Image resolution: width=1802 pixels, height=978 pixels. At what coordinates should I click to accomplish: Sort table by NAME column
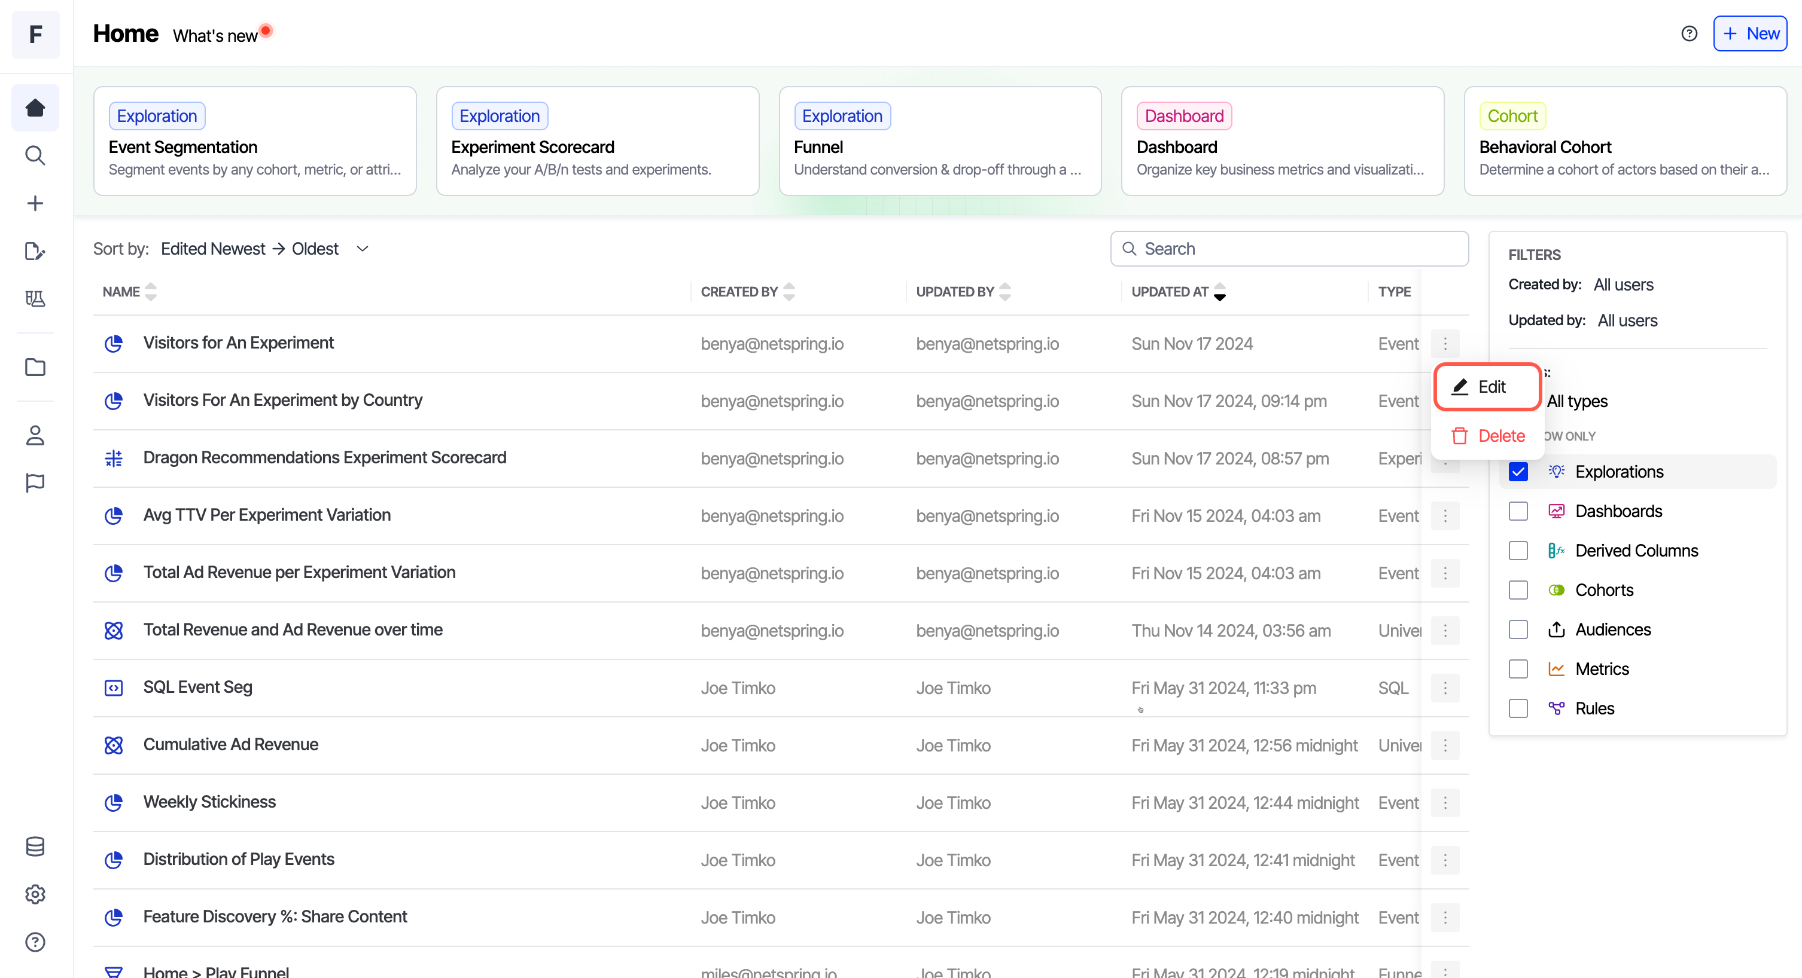point(129,292)
